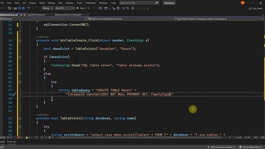The width and height of the screenshot is (265, 149).
Task: Open the Error List tab at the bottom
Action: pos(11,142)
